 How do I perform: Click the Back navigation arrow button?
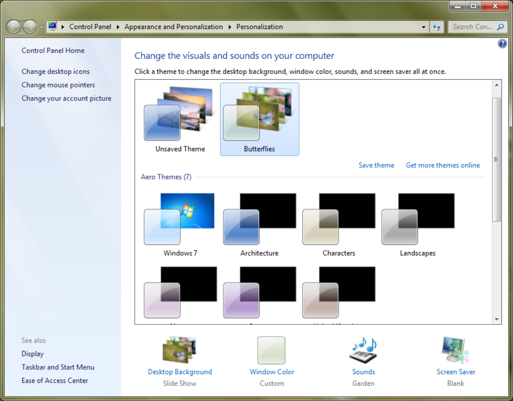[14, 27]
